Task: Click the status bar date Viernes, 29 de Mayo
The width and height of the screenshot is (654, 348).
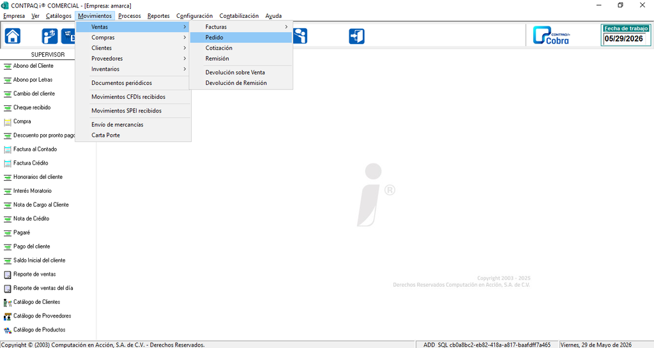Action: point(596,345)
